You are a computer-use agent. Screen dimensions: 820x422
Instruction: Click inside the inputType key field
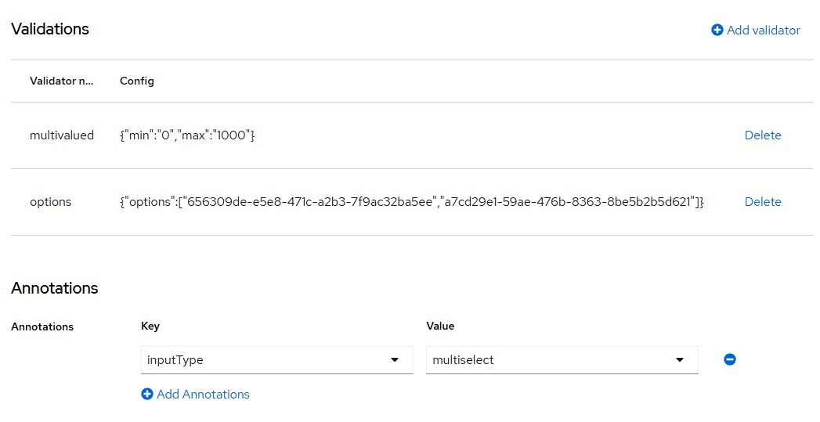pos(277,360)
